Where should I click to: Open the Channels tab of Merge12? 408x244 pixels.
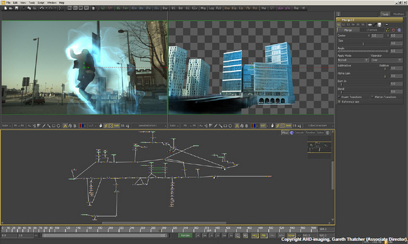pos(372,30)
